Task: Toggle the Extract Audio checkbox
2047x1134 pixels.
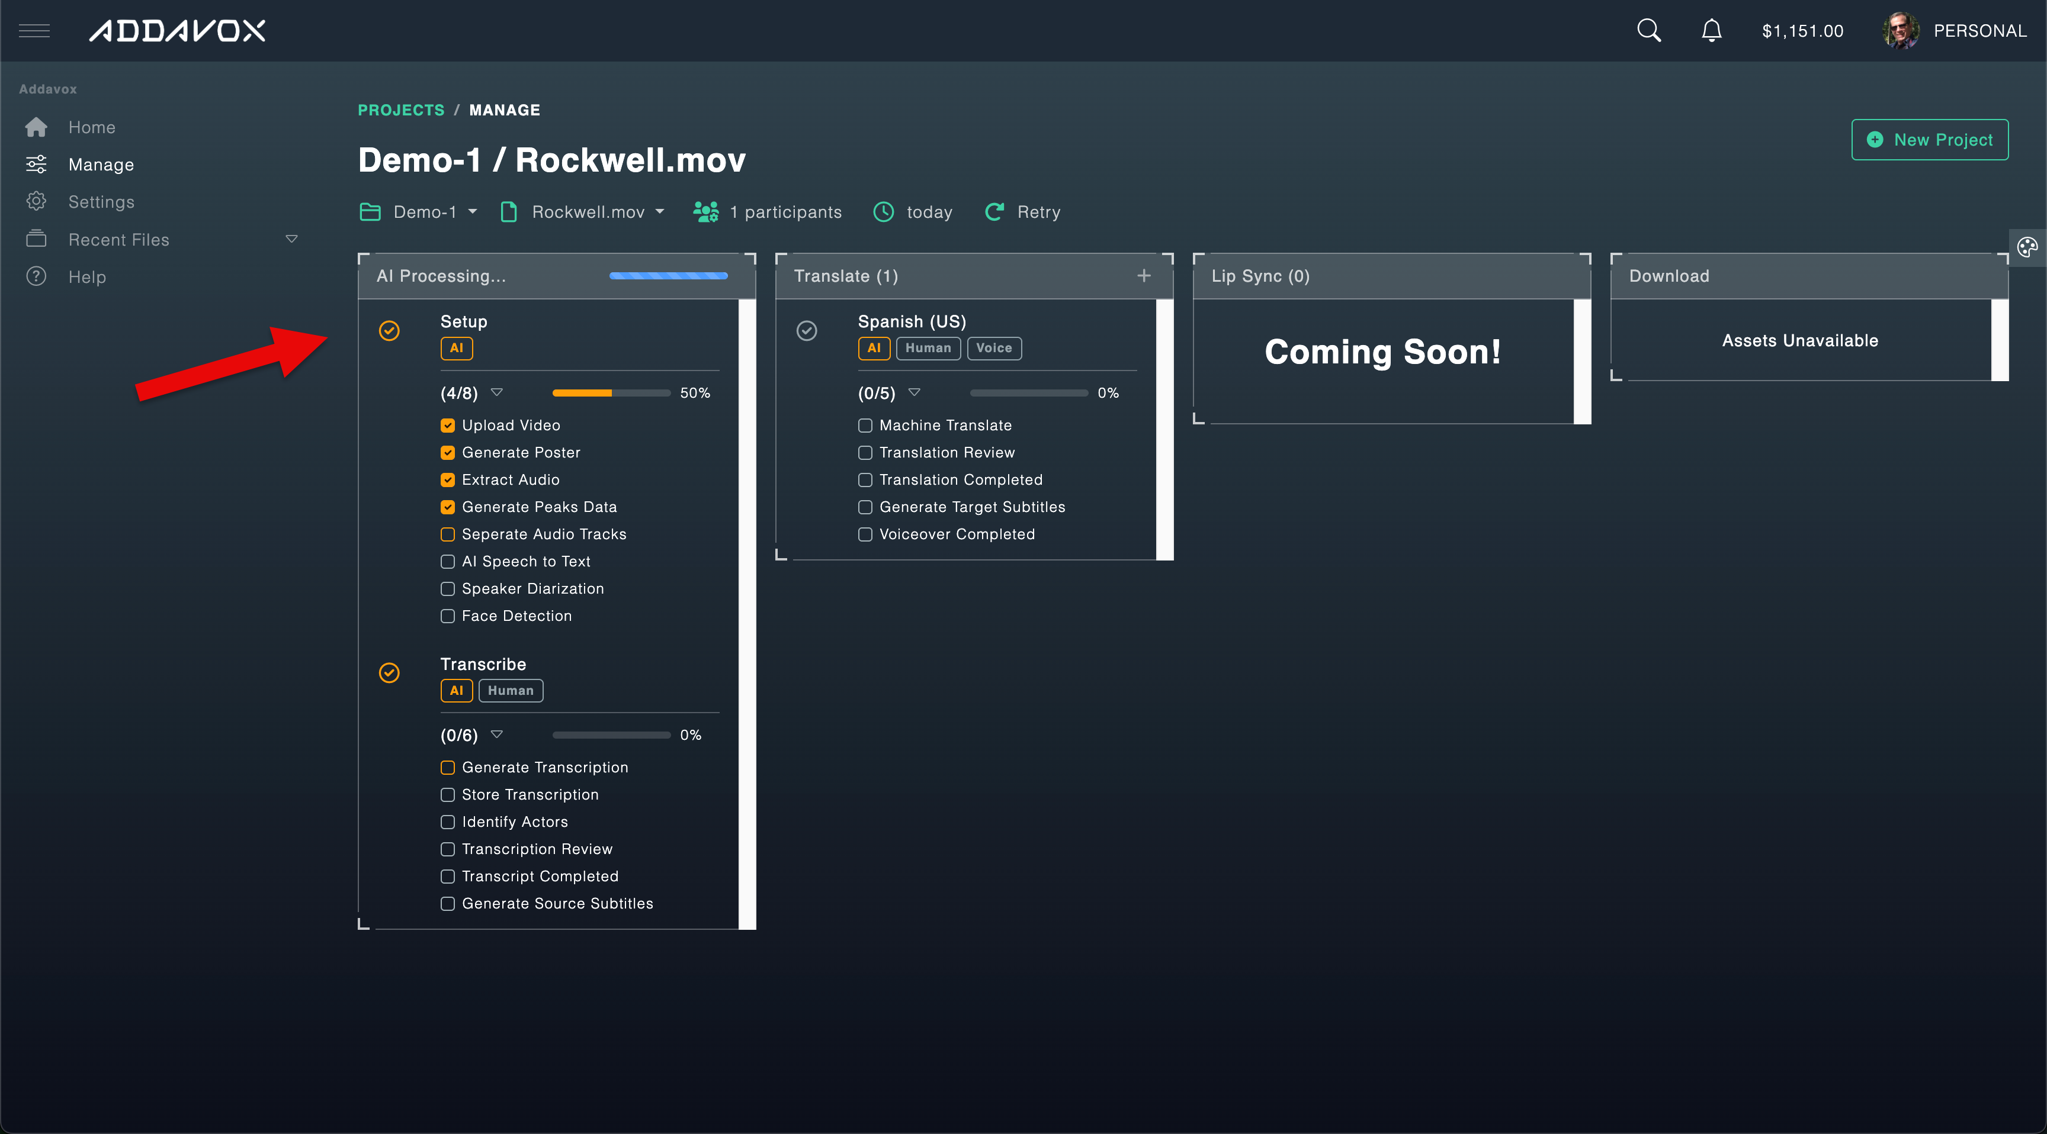Action: coord(447,479)
